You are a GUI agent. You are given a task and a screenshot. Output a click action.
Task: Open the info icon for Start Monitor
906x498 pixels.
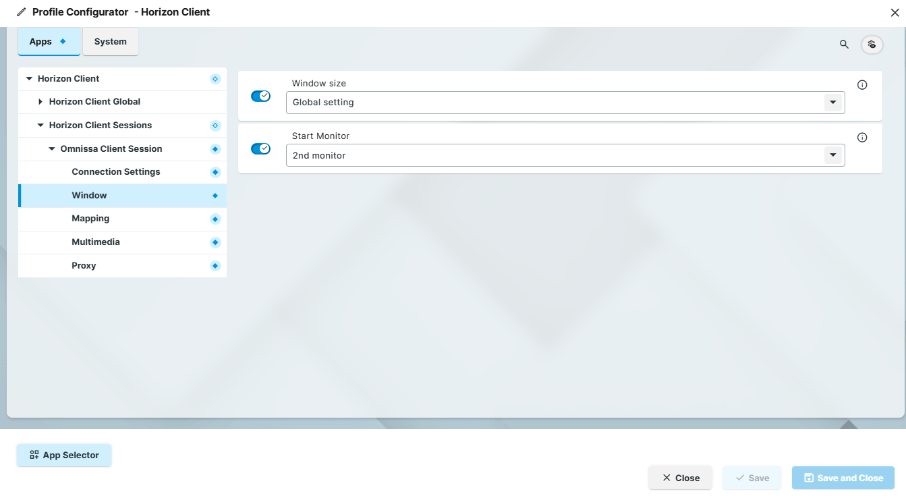point(861,137)
